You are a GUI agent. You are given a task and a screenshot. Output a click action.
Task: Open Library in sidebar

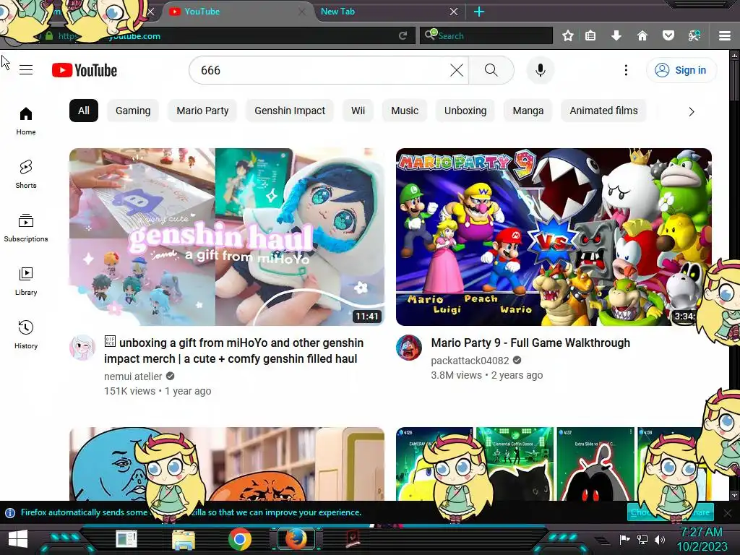point(26,281)
